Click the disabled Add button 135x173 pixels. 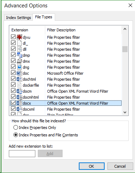pyautogui.click(x=50, y=154)
